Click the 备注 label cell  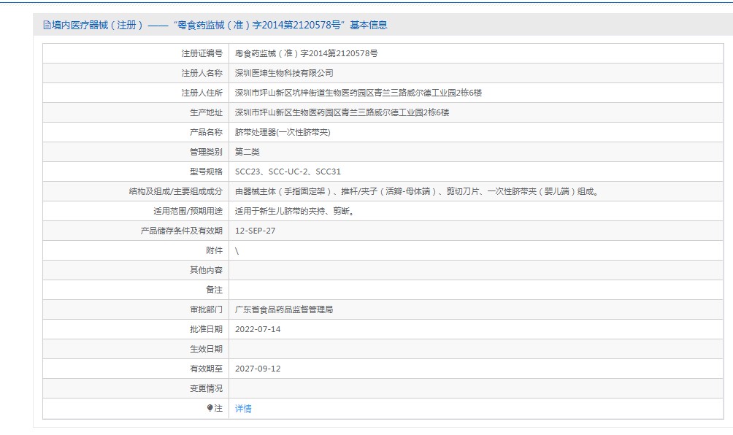[136, 290]
